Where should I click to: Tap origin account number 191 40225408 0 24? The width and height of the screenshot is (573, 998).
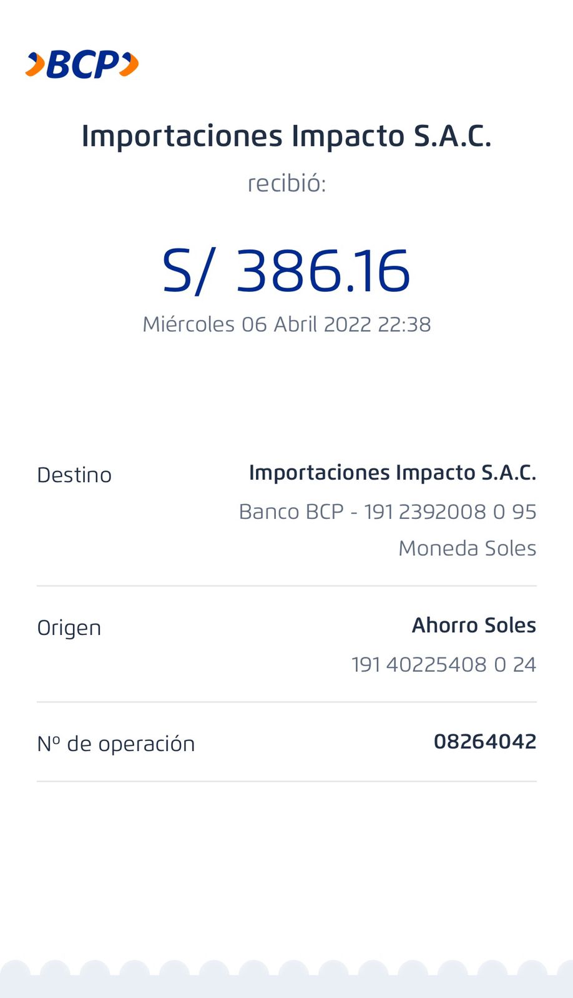tap(443, 664)
